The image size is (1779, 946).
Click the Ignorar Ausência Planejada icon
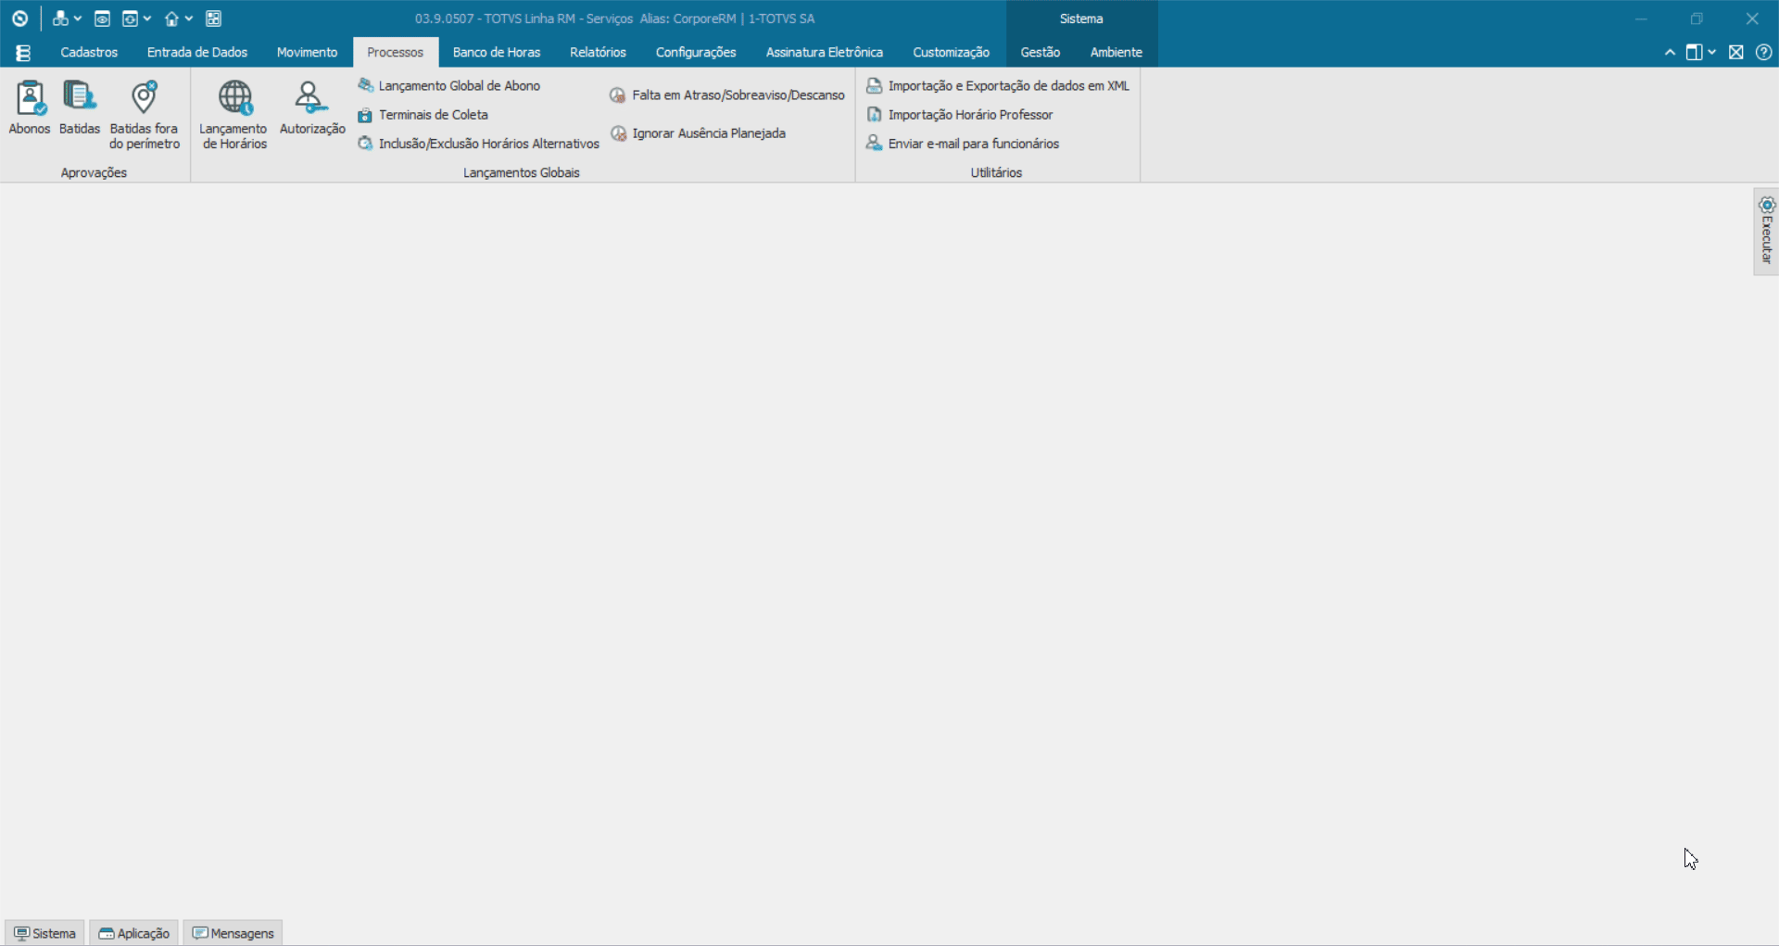tap(618, 133)
